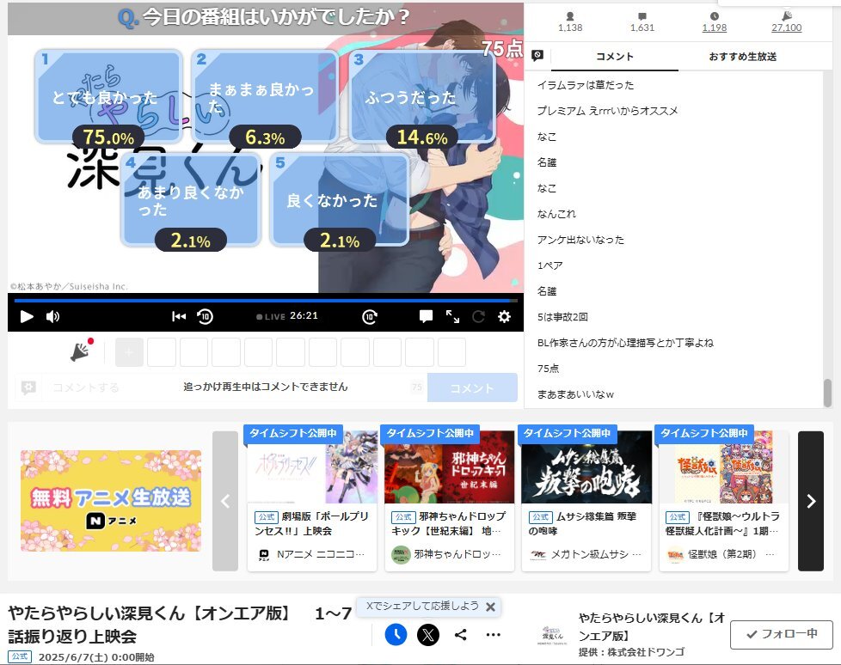Viewport: 841px width, 665px height.
Task: Select the fifth poll option 良くなかった
Action: point(340,200)
